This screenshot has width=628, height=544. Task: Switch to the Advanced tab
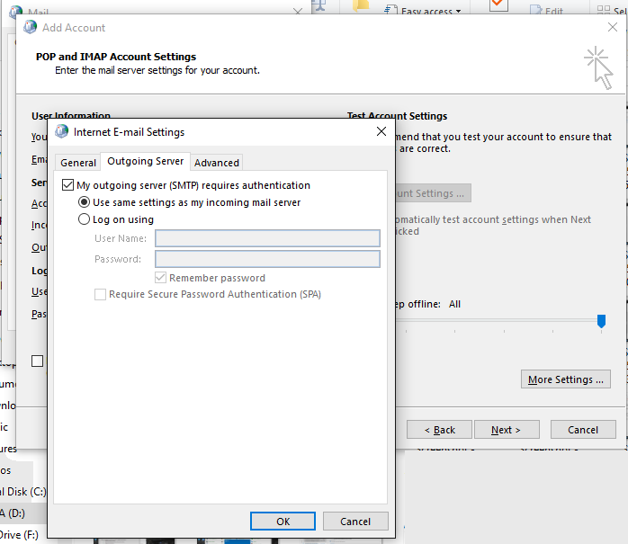[x=217, y=163]
